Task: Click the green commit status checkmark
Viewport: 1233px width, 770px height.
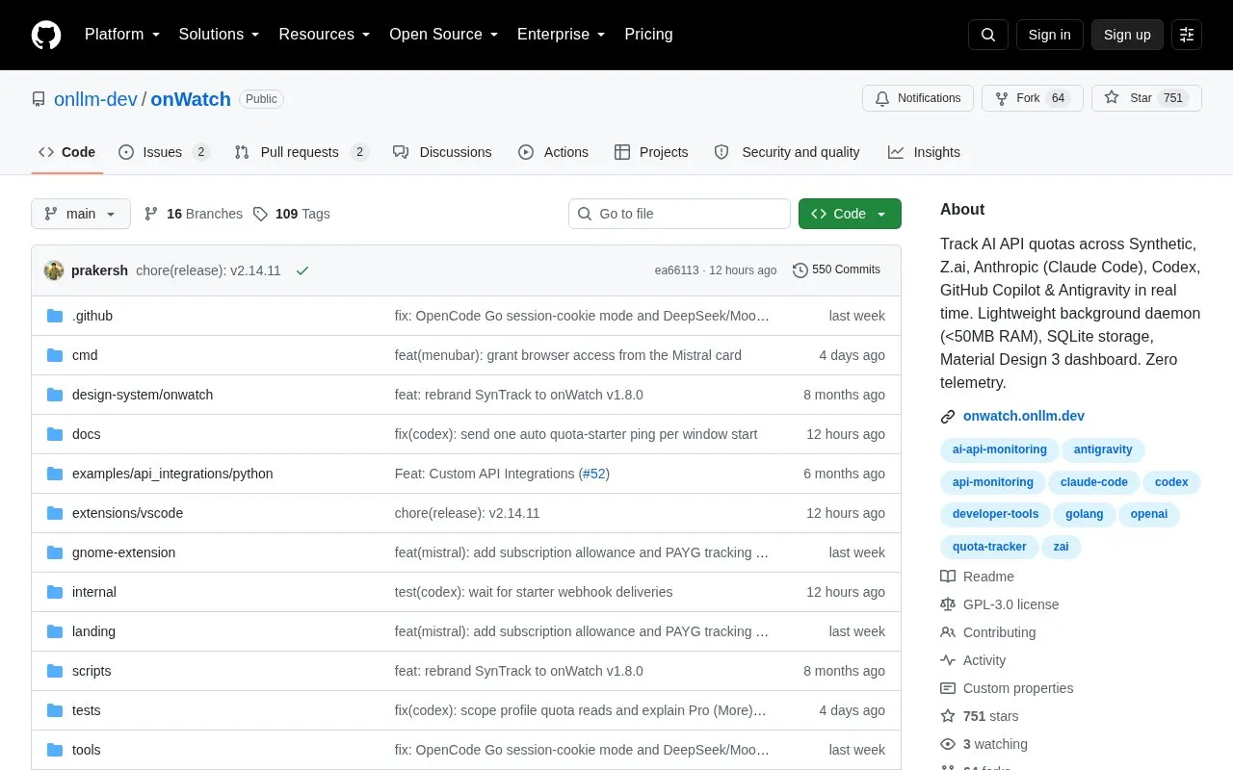Action: (x=302, y=270)
